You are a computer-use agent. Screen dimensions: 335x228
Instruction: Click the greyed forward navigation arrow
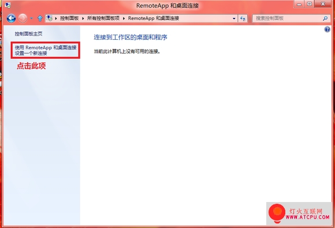[x=23, y=18]
